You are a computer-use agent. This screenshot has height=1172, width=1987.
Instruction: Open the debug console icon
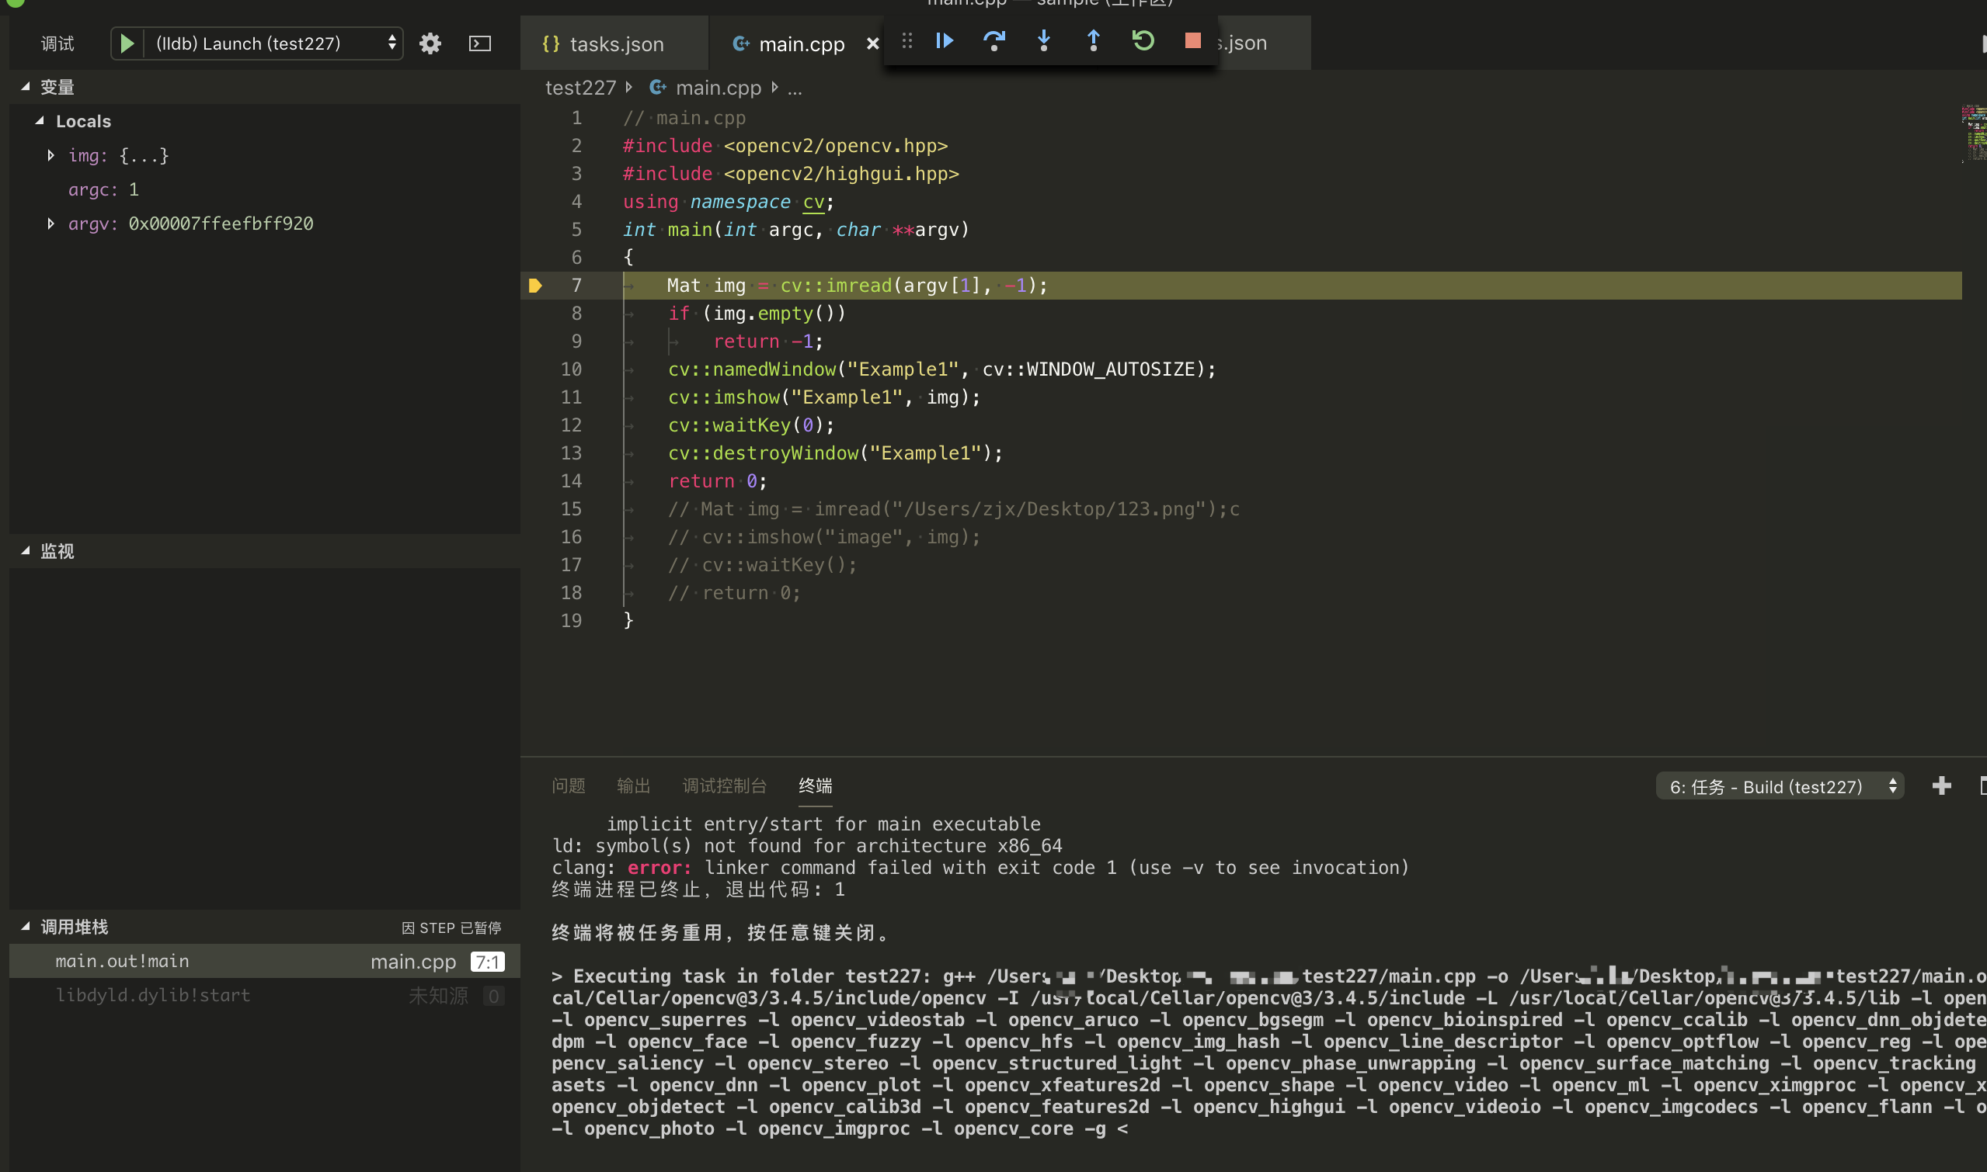480,43
